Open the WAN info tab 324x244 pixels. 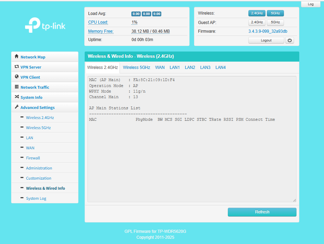[160, 68]
